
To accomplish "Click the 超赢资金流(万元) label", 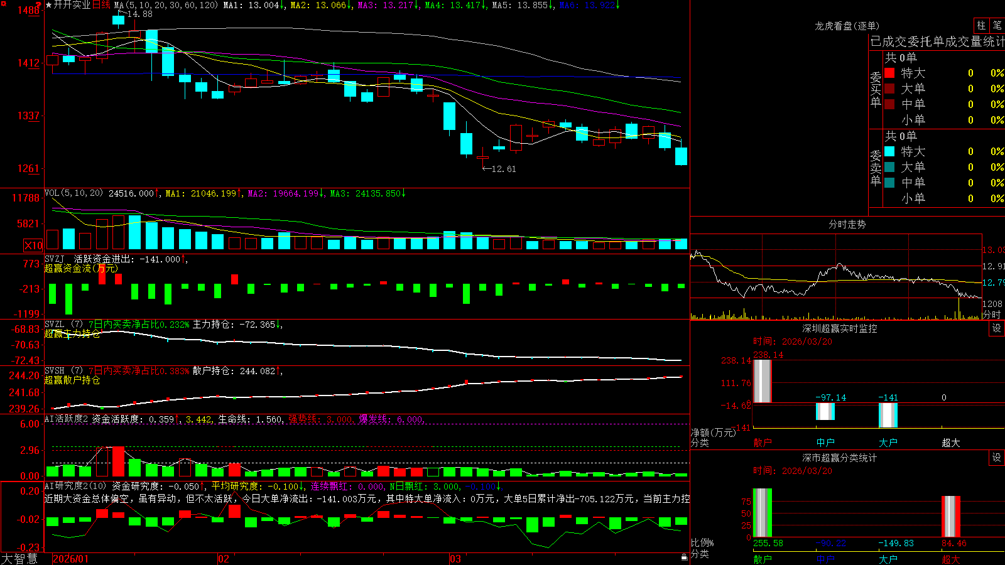I will click(x=80, y=268).
